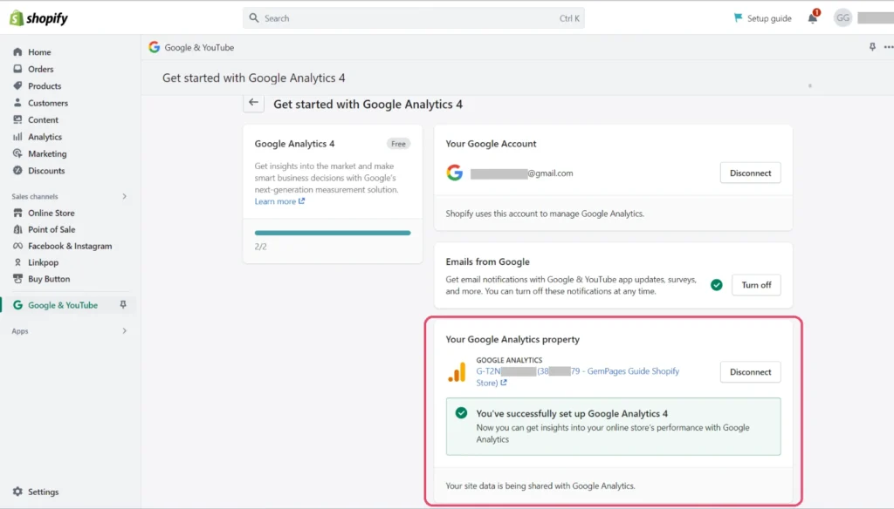The height and width of the screenshot is (509, 894).
Task: Open the Home menu item
Action: point(39,51)
